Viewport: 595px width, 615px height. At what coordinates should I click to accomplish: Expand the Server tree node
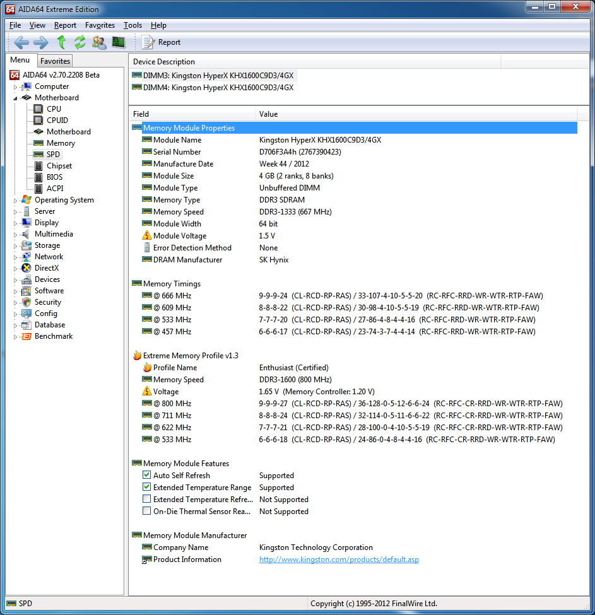pos(15,212)
